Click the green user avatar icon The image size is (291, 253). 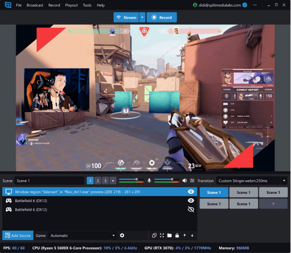pyautogui.click(x=195, y=5)
